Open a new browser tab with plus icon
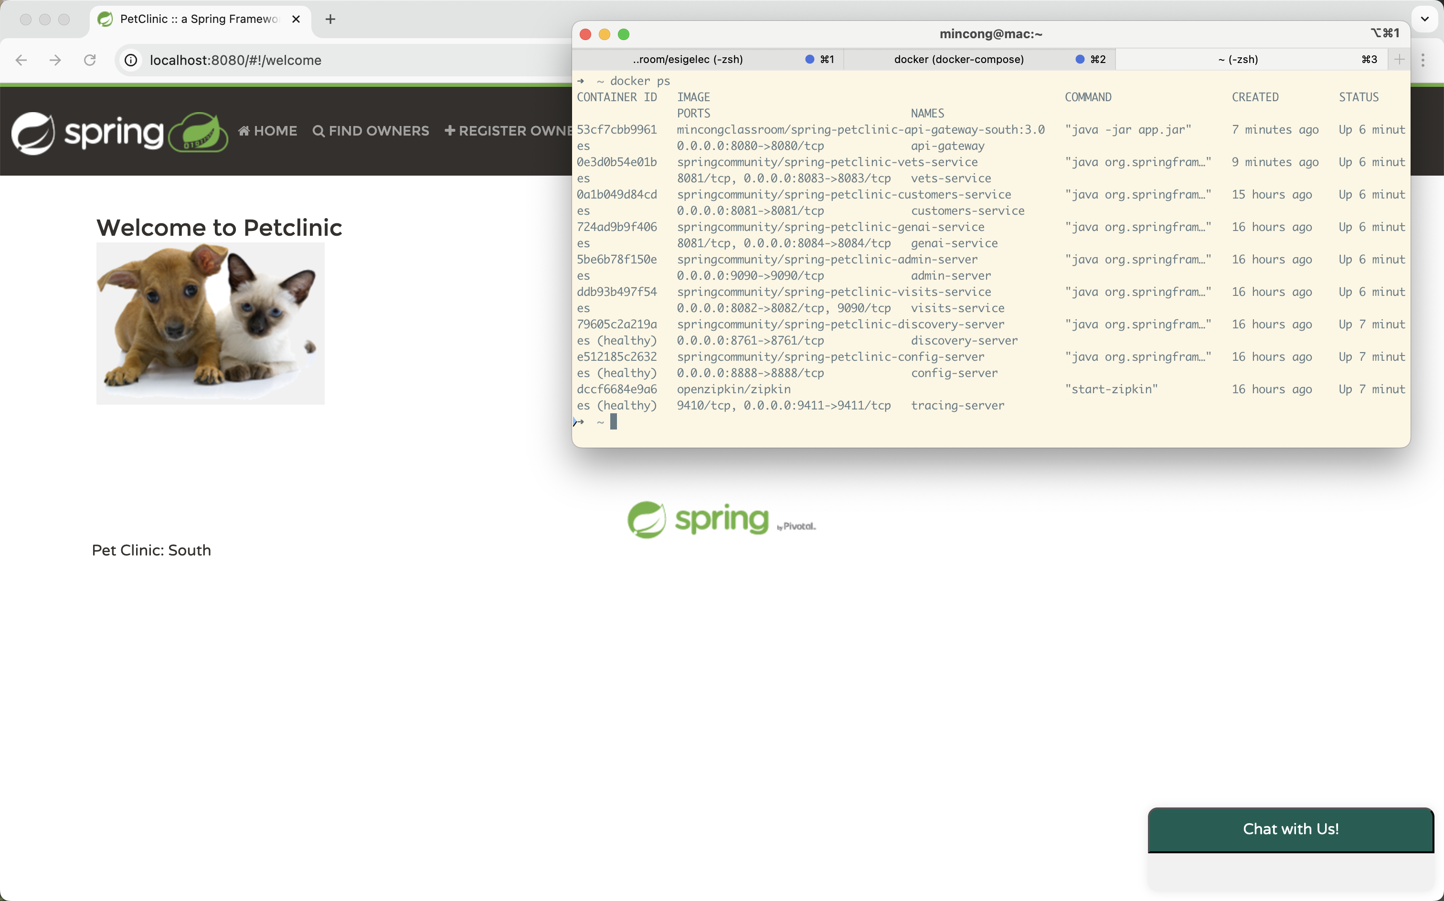 [x=330, y=19]
